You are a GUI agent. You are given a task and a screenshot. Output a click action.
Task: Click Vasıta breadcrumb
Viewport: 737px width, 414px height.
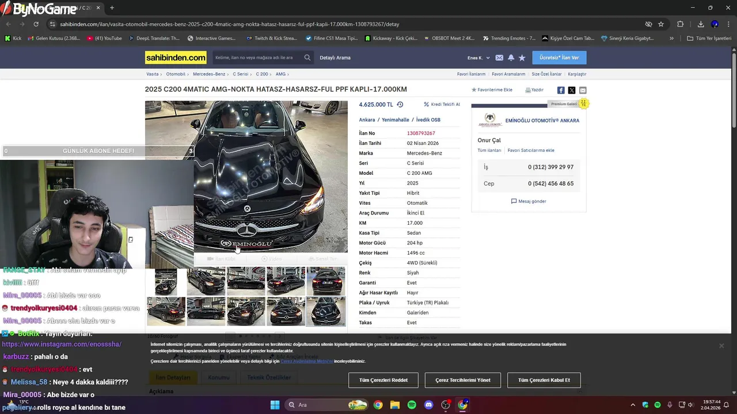[x=152, y=74]
